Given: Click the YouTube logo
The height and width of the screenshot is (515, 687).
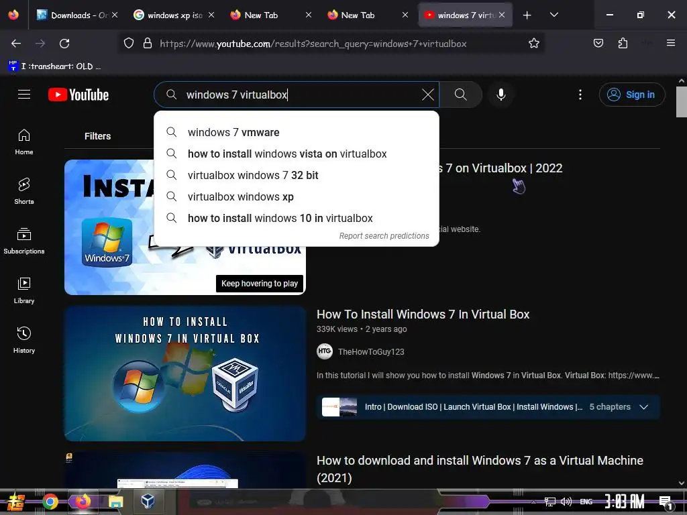Looking at the screenshot, I should [x=78, y=95].
